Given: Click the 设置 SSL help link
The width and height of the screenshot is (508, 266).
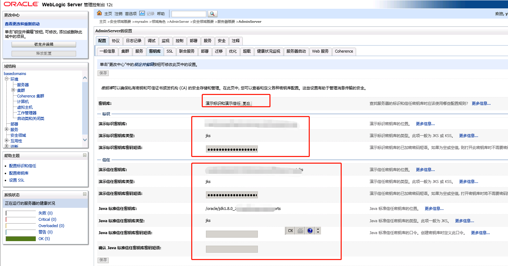Looking at the screenshot, I should tap(17, 180).
